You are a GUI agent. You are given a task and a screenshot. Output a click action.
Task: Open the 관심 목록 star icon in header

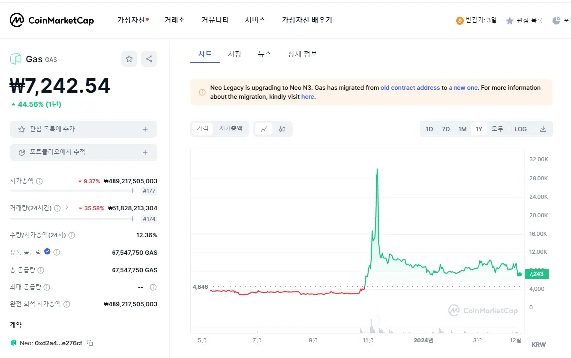coord(510,21)
